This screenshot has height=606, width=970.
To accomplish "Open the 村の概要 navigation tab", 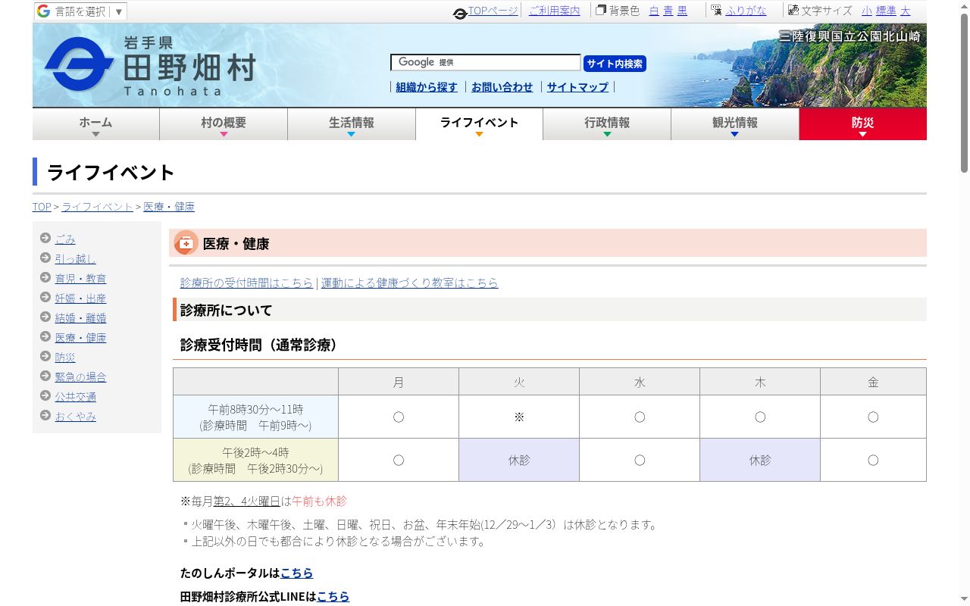I will [x=224, y=124].
